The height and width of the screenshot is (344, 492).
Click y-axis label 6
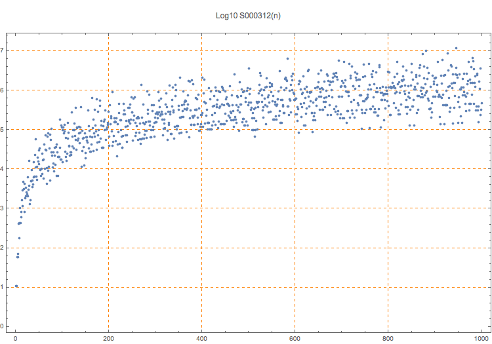(x=1, y=90)
